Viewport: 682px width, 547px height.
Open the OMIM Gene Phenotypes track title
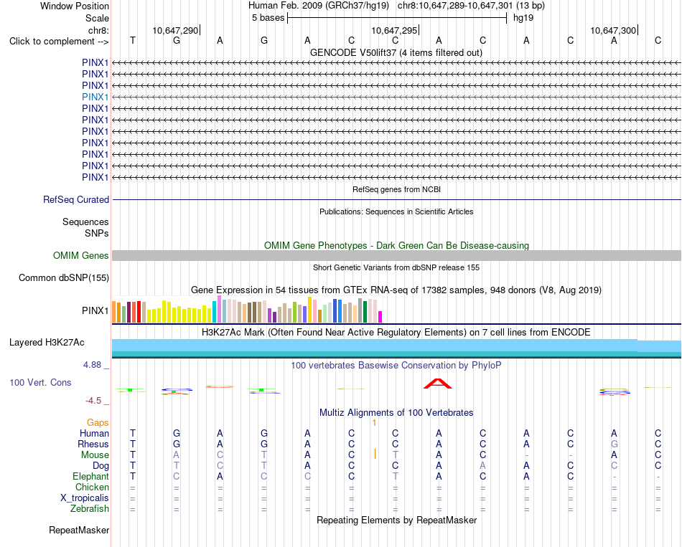pyautogui.click(x=396, y=245)
